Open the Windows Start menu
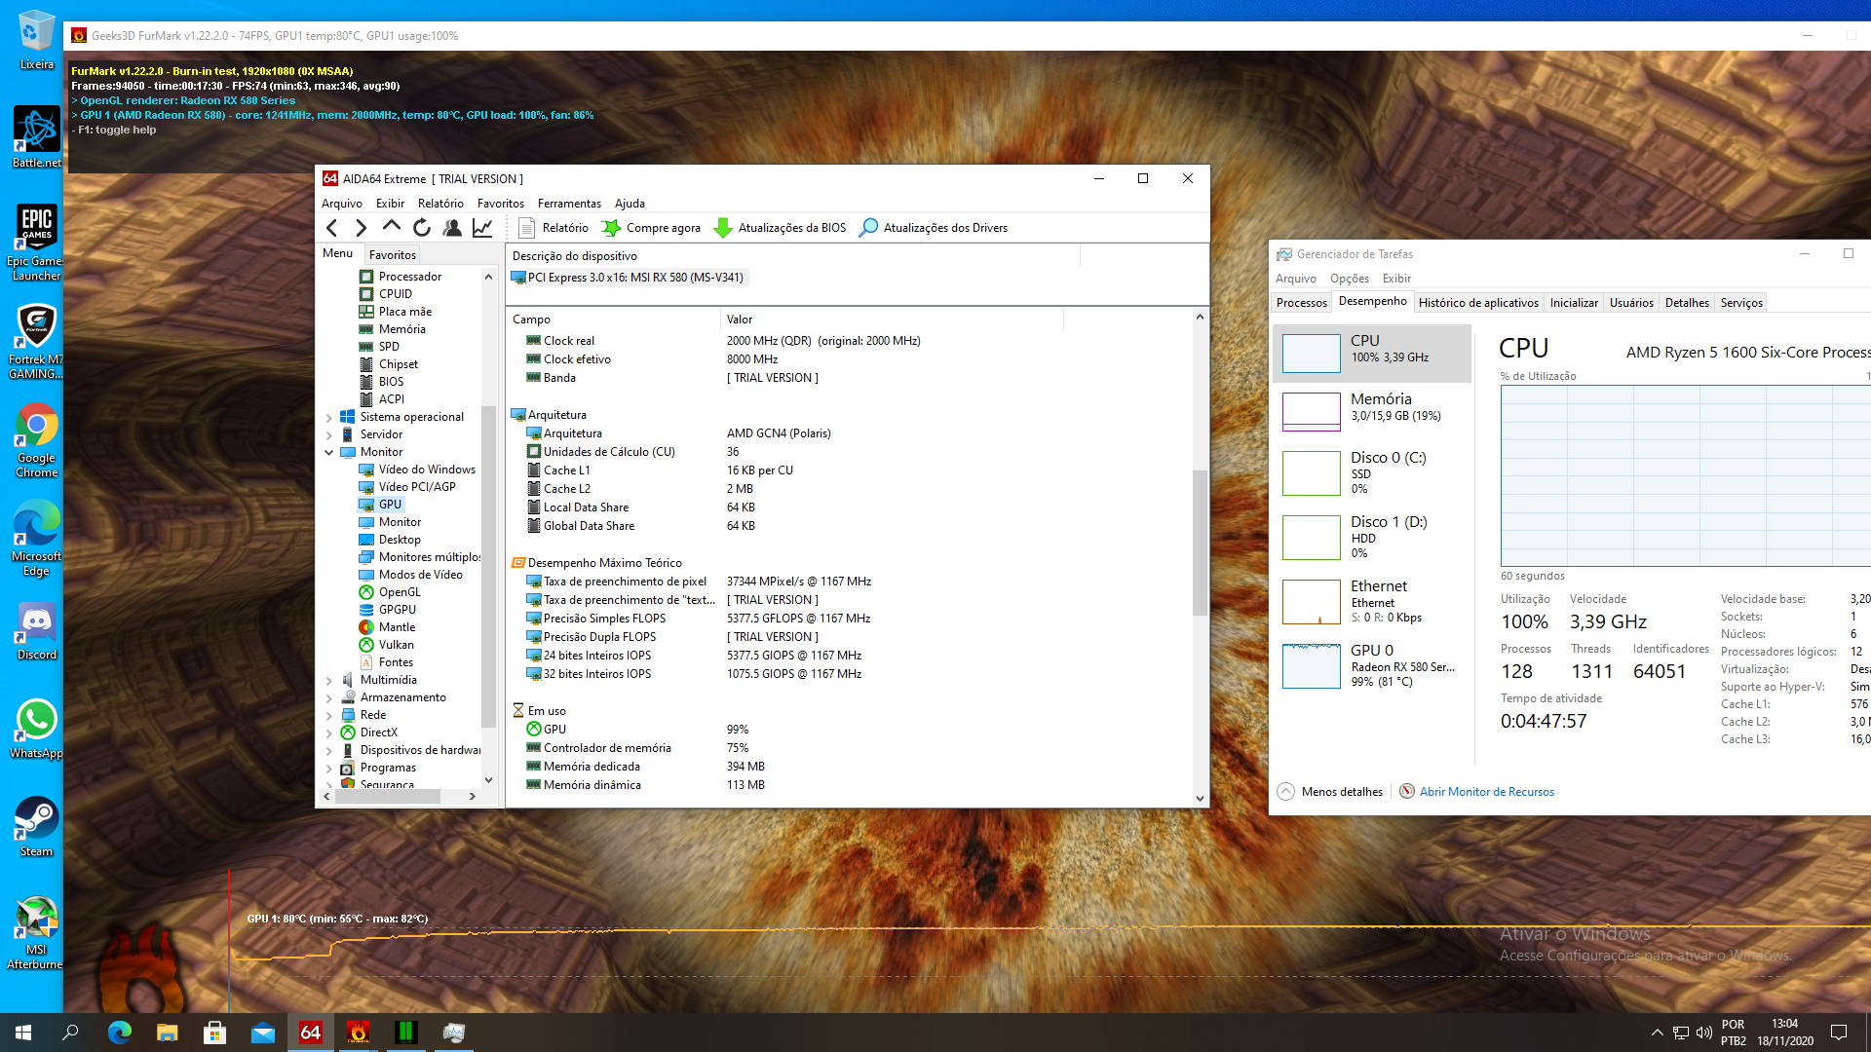 click(23, 1033)
